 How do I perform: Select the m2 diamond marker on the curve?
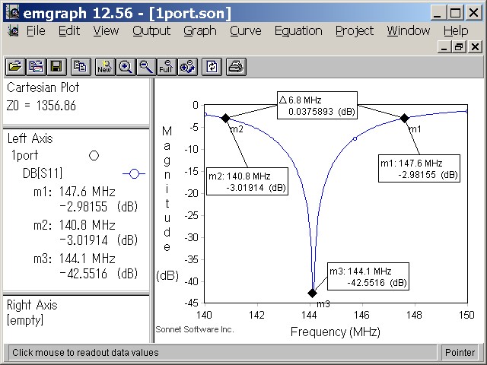225,118
